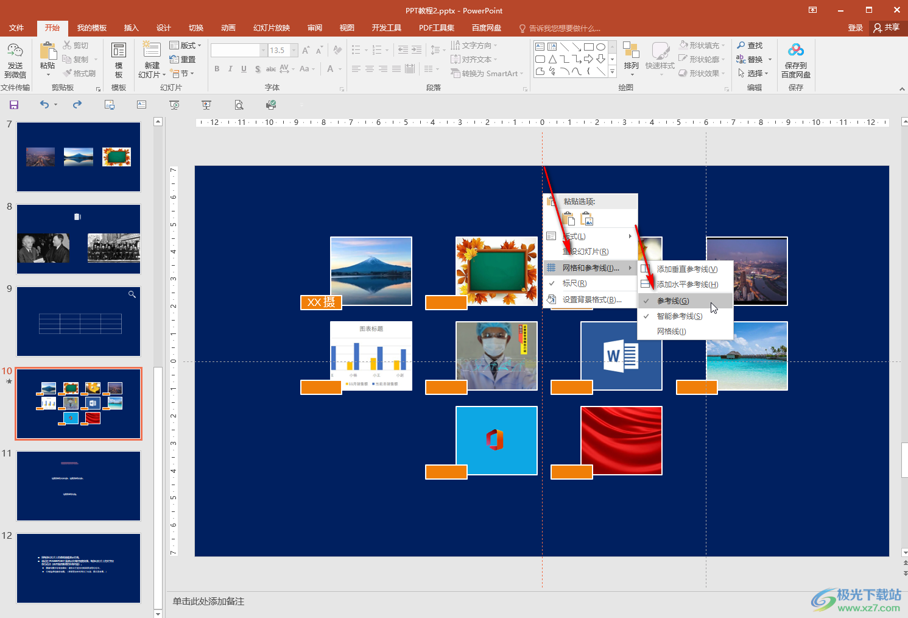Click the Redo arrow icon
Image resolution: width=908 pixels, height=618 pixels.
[x=77, y=105]
